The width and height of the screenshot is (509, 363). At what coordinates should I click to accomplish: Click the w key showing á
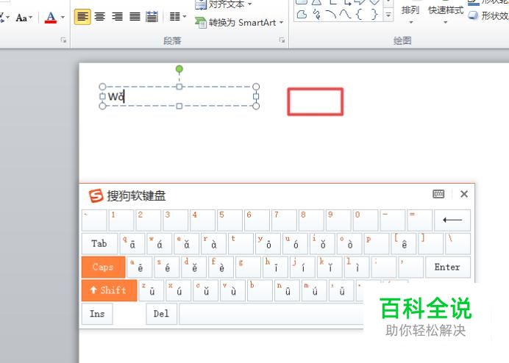click(159, 243)
